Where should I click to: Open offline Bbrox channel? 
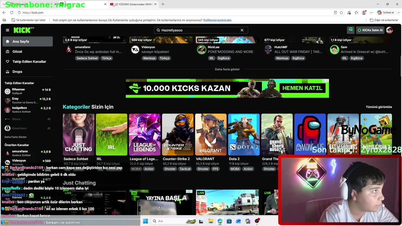click(28, 119)
